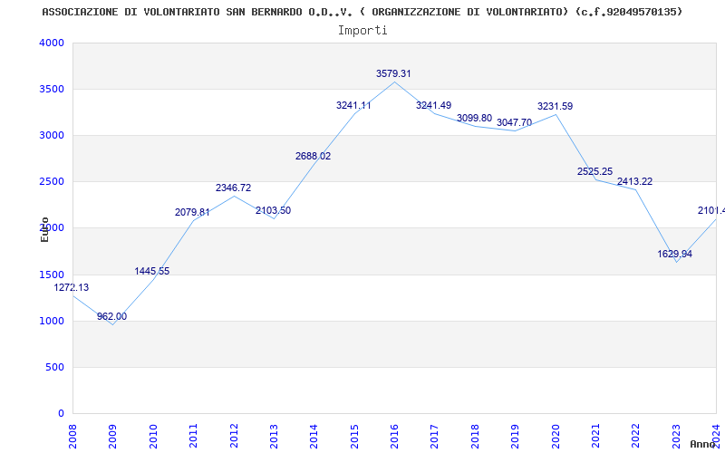The width and height of the screenshot is (725, 453).
Task: Select the data label 3231.59
Action: 555,106
